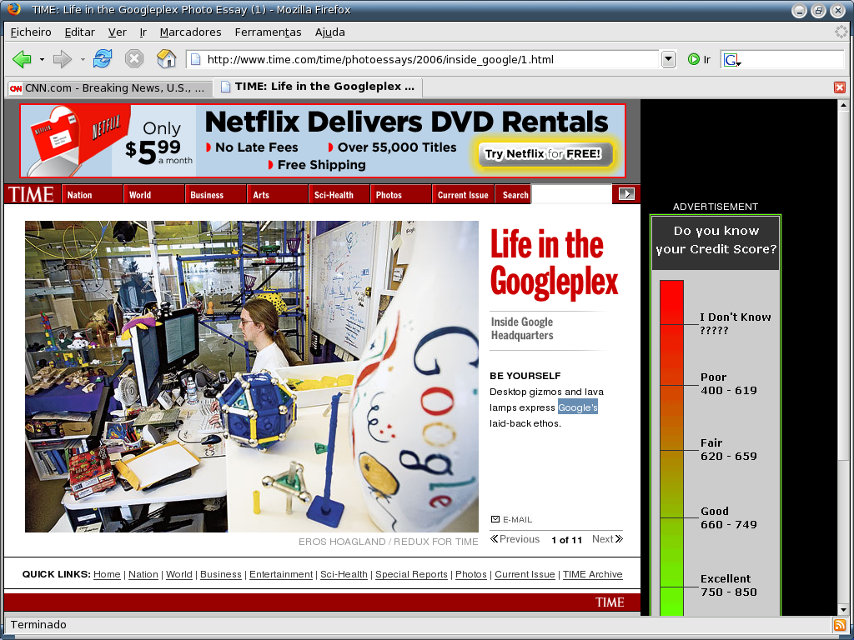The width and height of the screenshot is (854, 640).
Task: Click the E-MAIL envelope icon
Action: pos(495,519)
